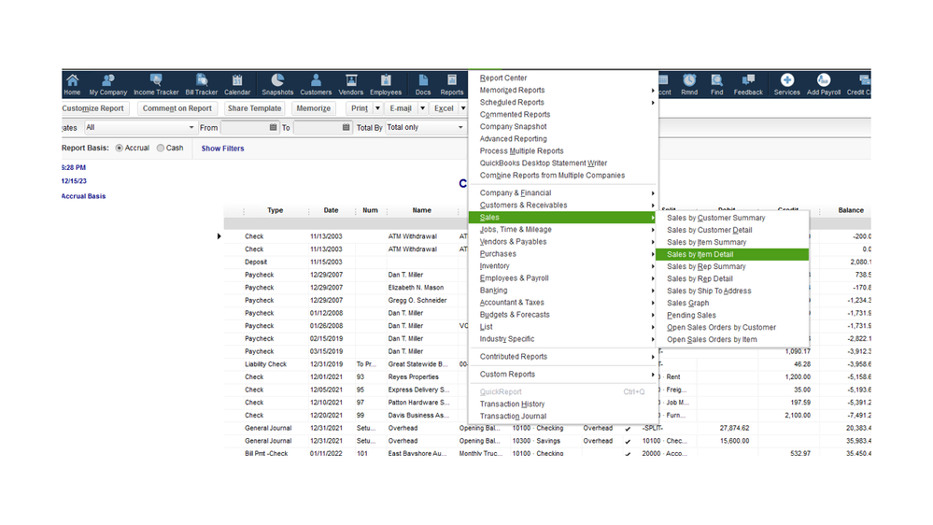Open the Docs icon
The height and width of the screenshot is (525, 933).
(423, 84)
